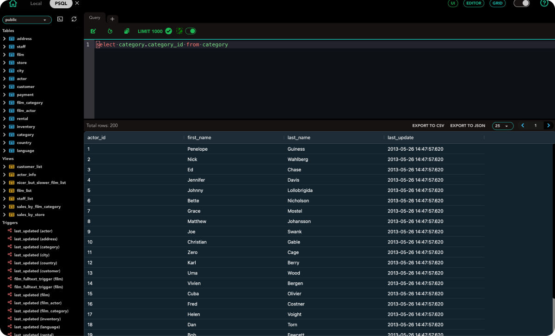This screenshot has width=555, height=336.
Task: Select the country table label
Action: point(24,143)
